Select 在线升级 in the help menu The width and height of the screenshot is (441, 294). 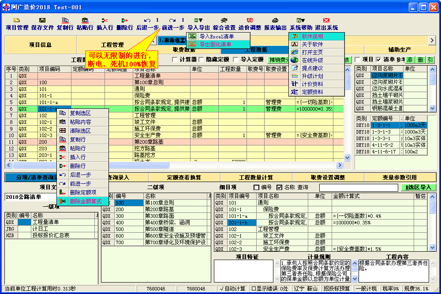coord(317,60)
